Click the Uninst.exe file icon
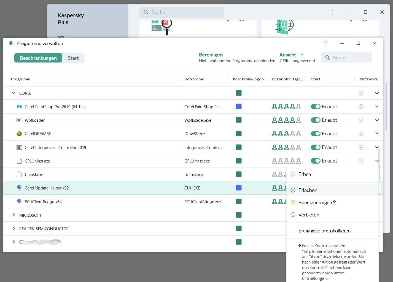The height and width of the screenshot is (282, 393). (x=19, y=175)
